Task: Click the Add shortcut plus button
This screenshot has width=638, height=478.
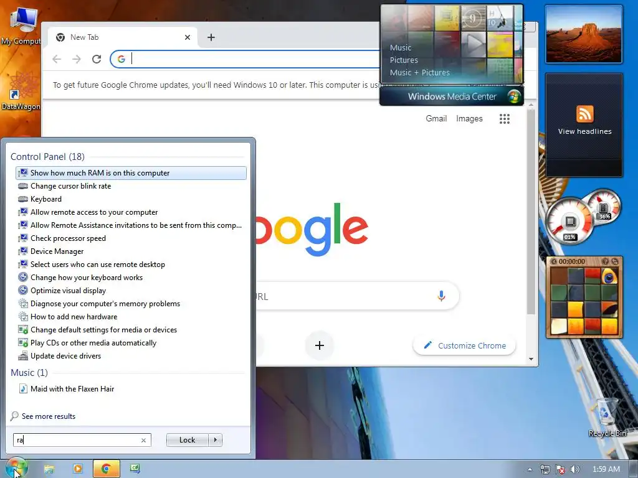Action: point(320,345)
